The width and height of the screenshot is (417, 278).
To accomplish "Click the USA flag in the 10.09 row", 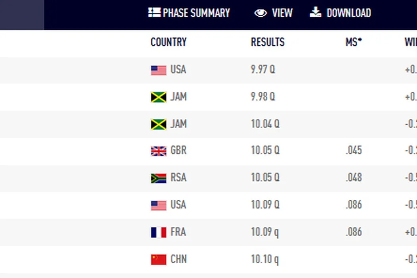I will [x=158, y=205].
